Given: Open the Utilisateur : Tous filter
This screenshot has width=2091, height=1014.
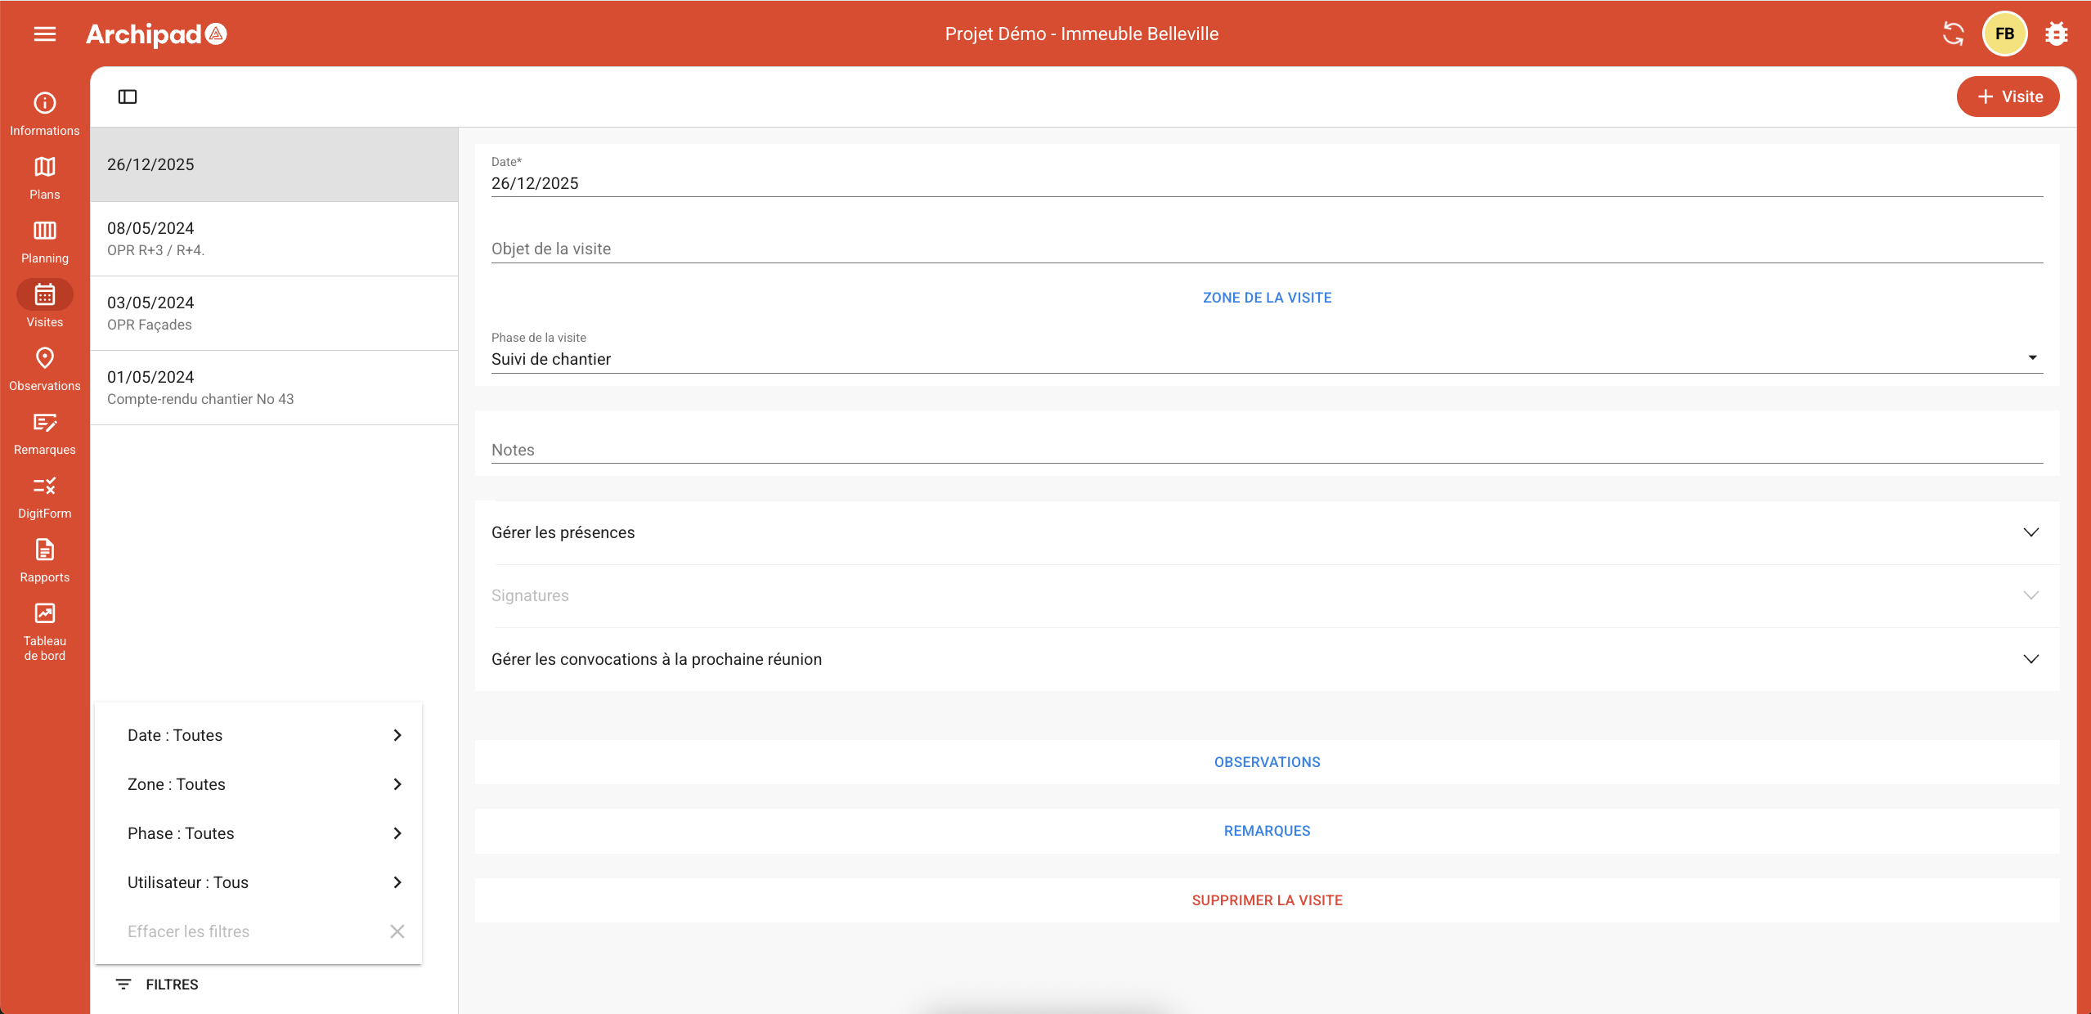Looking at the screenshot, I should click(x=258, y=882).
